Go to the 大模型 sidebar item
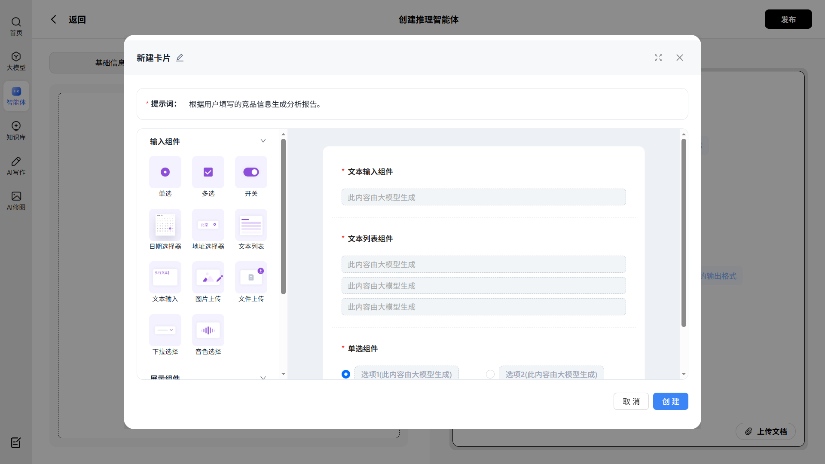Screen dimensions: 825x464 click(16, 61)
